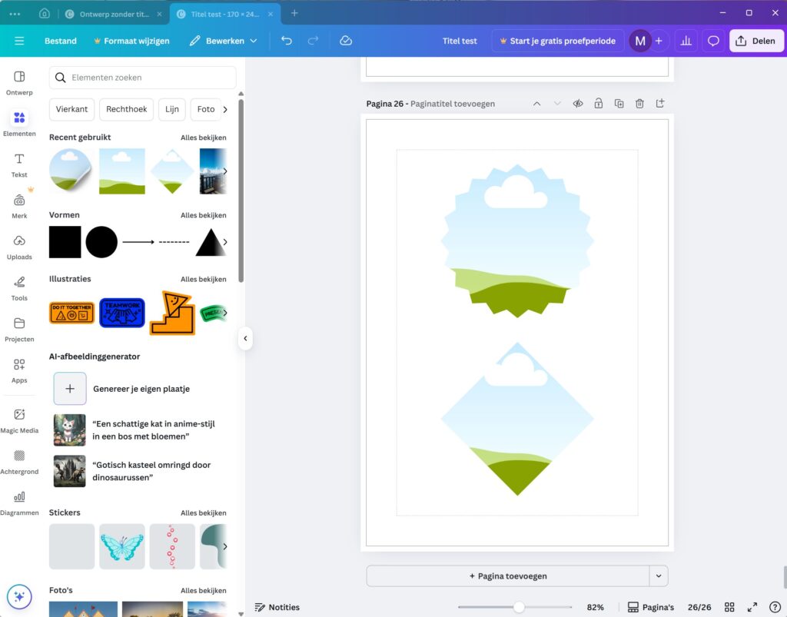Open the Elementen sidebar panel
This screenshot has width=787, height=617.
click(19, 122)
